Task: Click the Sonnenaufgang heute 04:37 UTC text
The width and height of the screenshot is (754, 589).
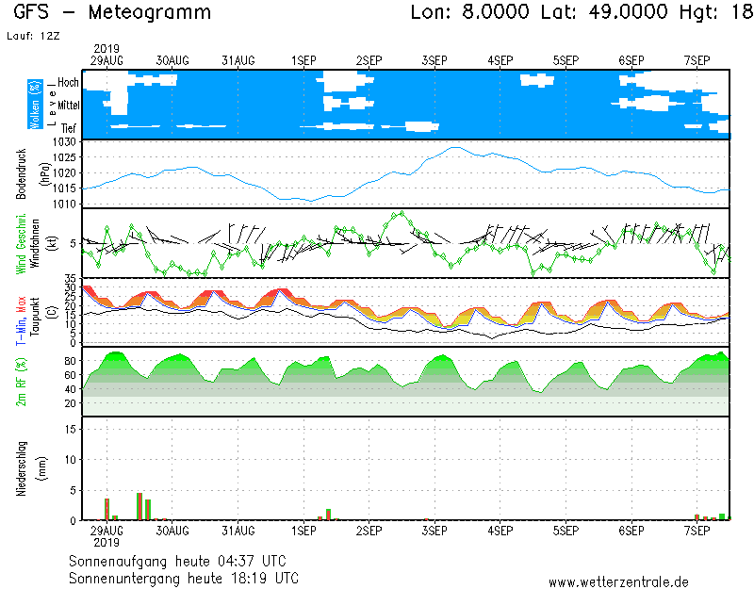Action: [x=183, y=561]
